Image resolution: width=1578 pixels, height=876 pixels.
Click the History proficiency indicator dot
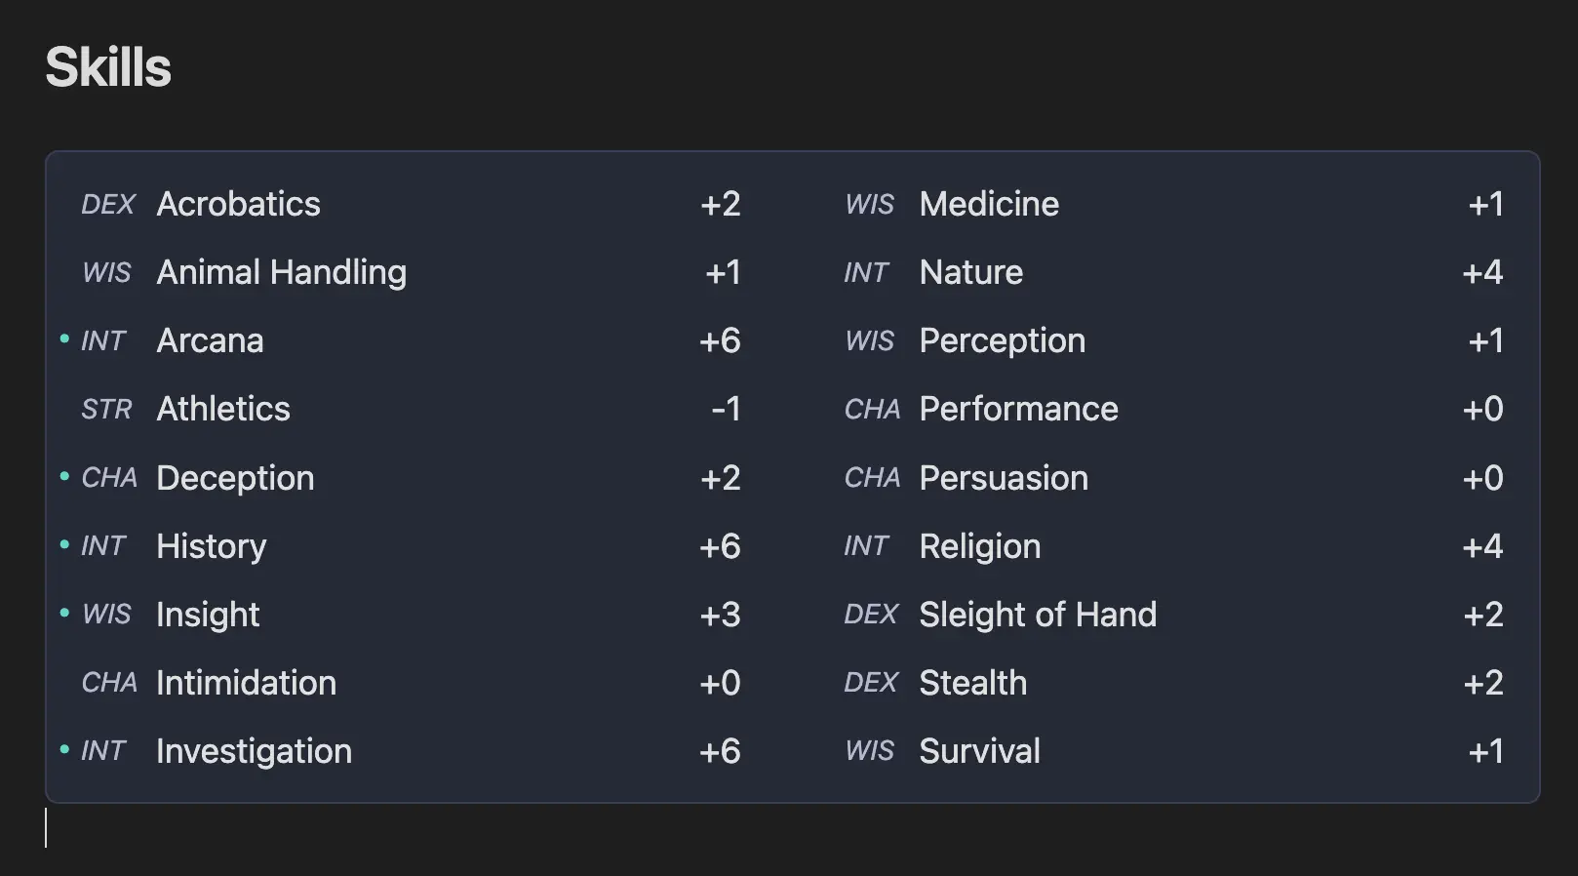pyautogui.click(x=64, y=544)
